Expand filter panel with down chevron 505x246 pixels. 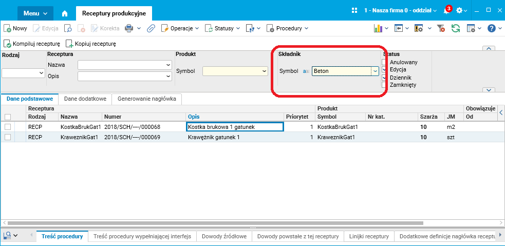pos(489,90)
